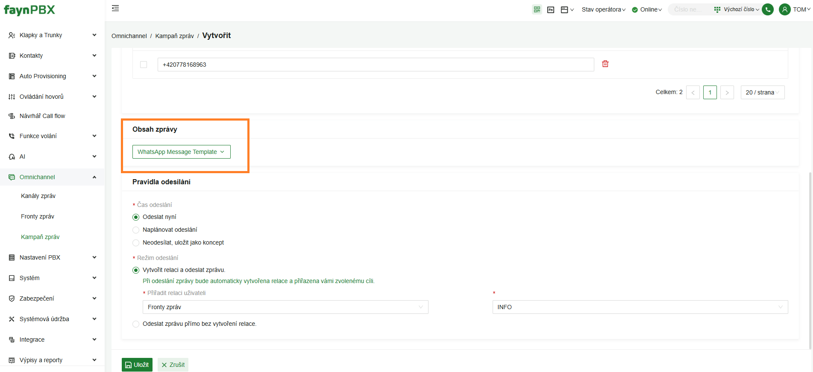Click the Uložit save button
Image resolution: width=813 pixels, height=372 pixels.
137,365
